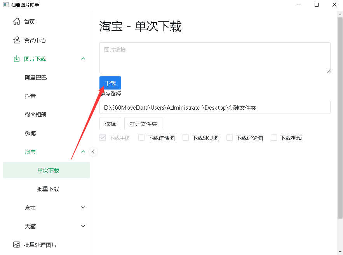Select 微商相册 in the sidebar
Image resolution: width=343 pixels, height=255 pixels.
[x=47, y=115]
